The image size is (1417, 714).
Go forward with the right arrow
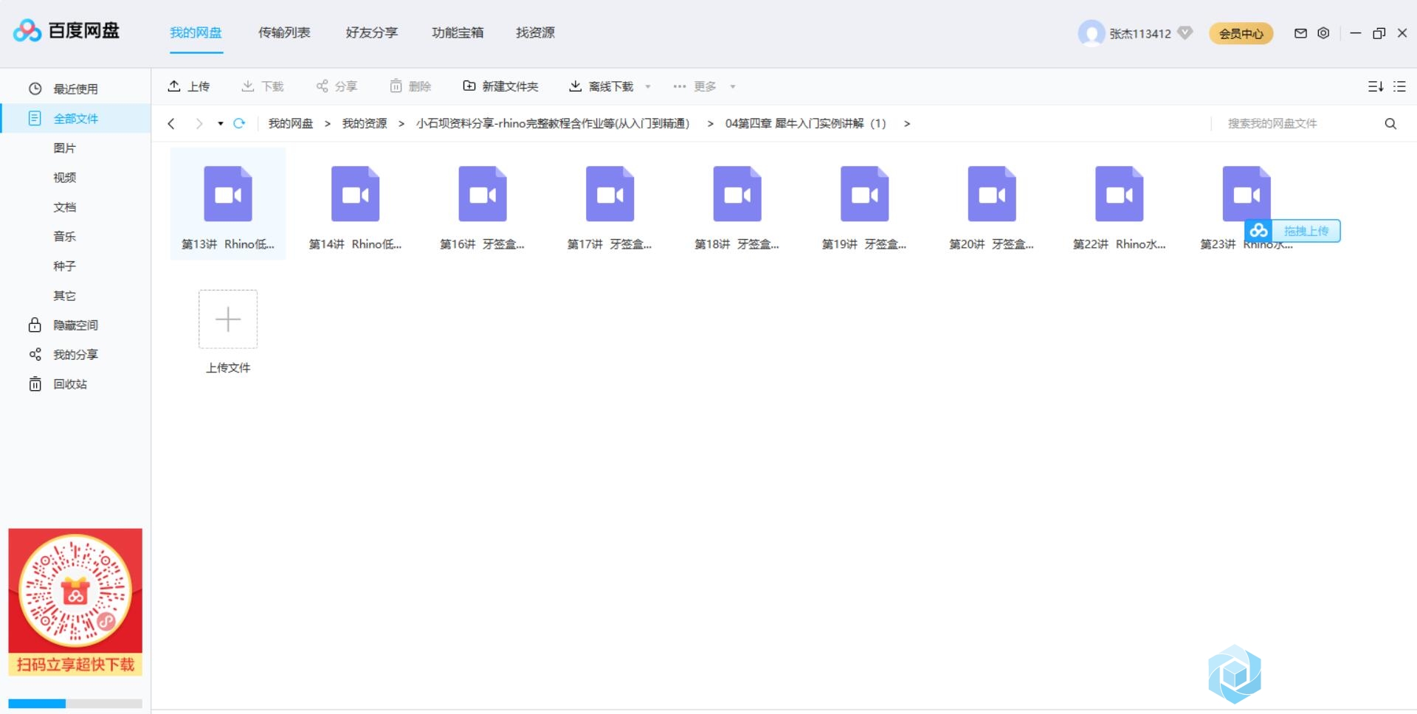click(x=199, y=123)
